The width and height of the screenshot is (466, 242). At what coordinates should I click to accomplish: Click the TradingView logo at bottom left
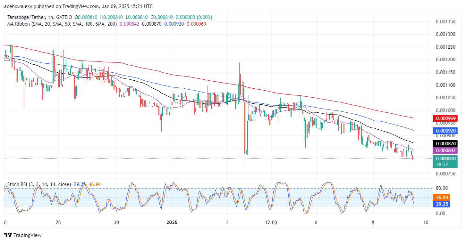point(23,235)
